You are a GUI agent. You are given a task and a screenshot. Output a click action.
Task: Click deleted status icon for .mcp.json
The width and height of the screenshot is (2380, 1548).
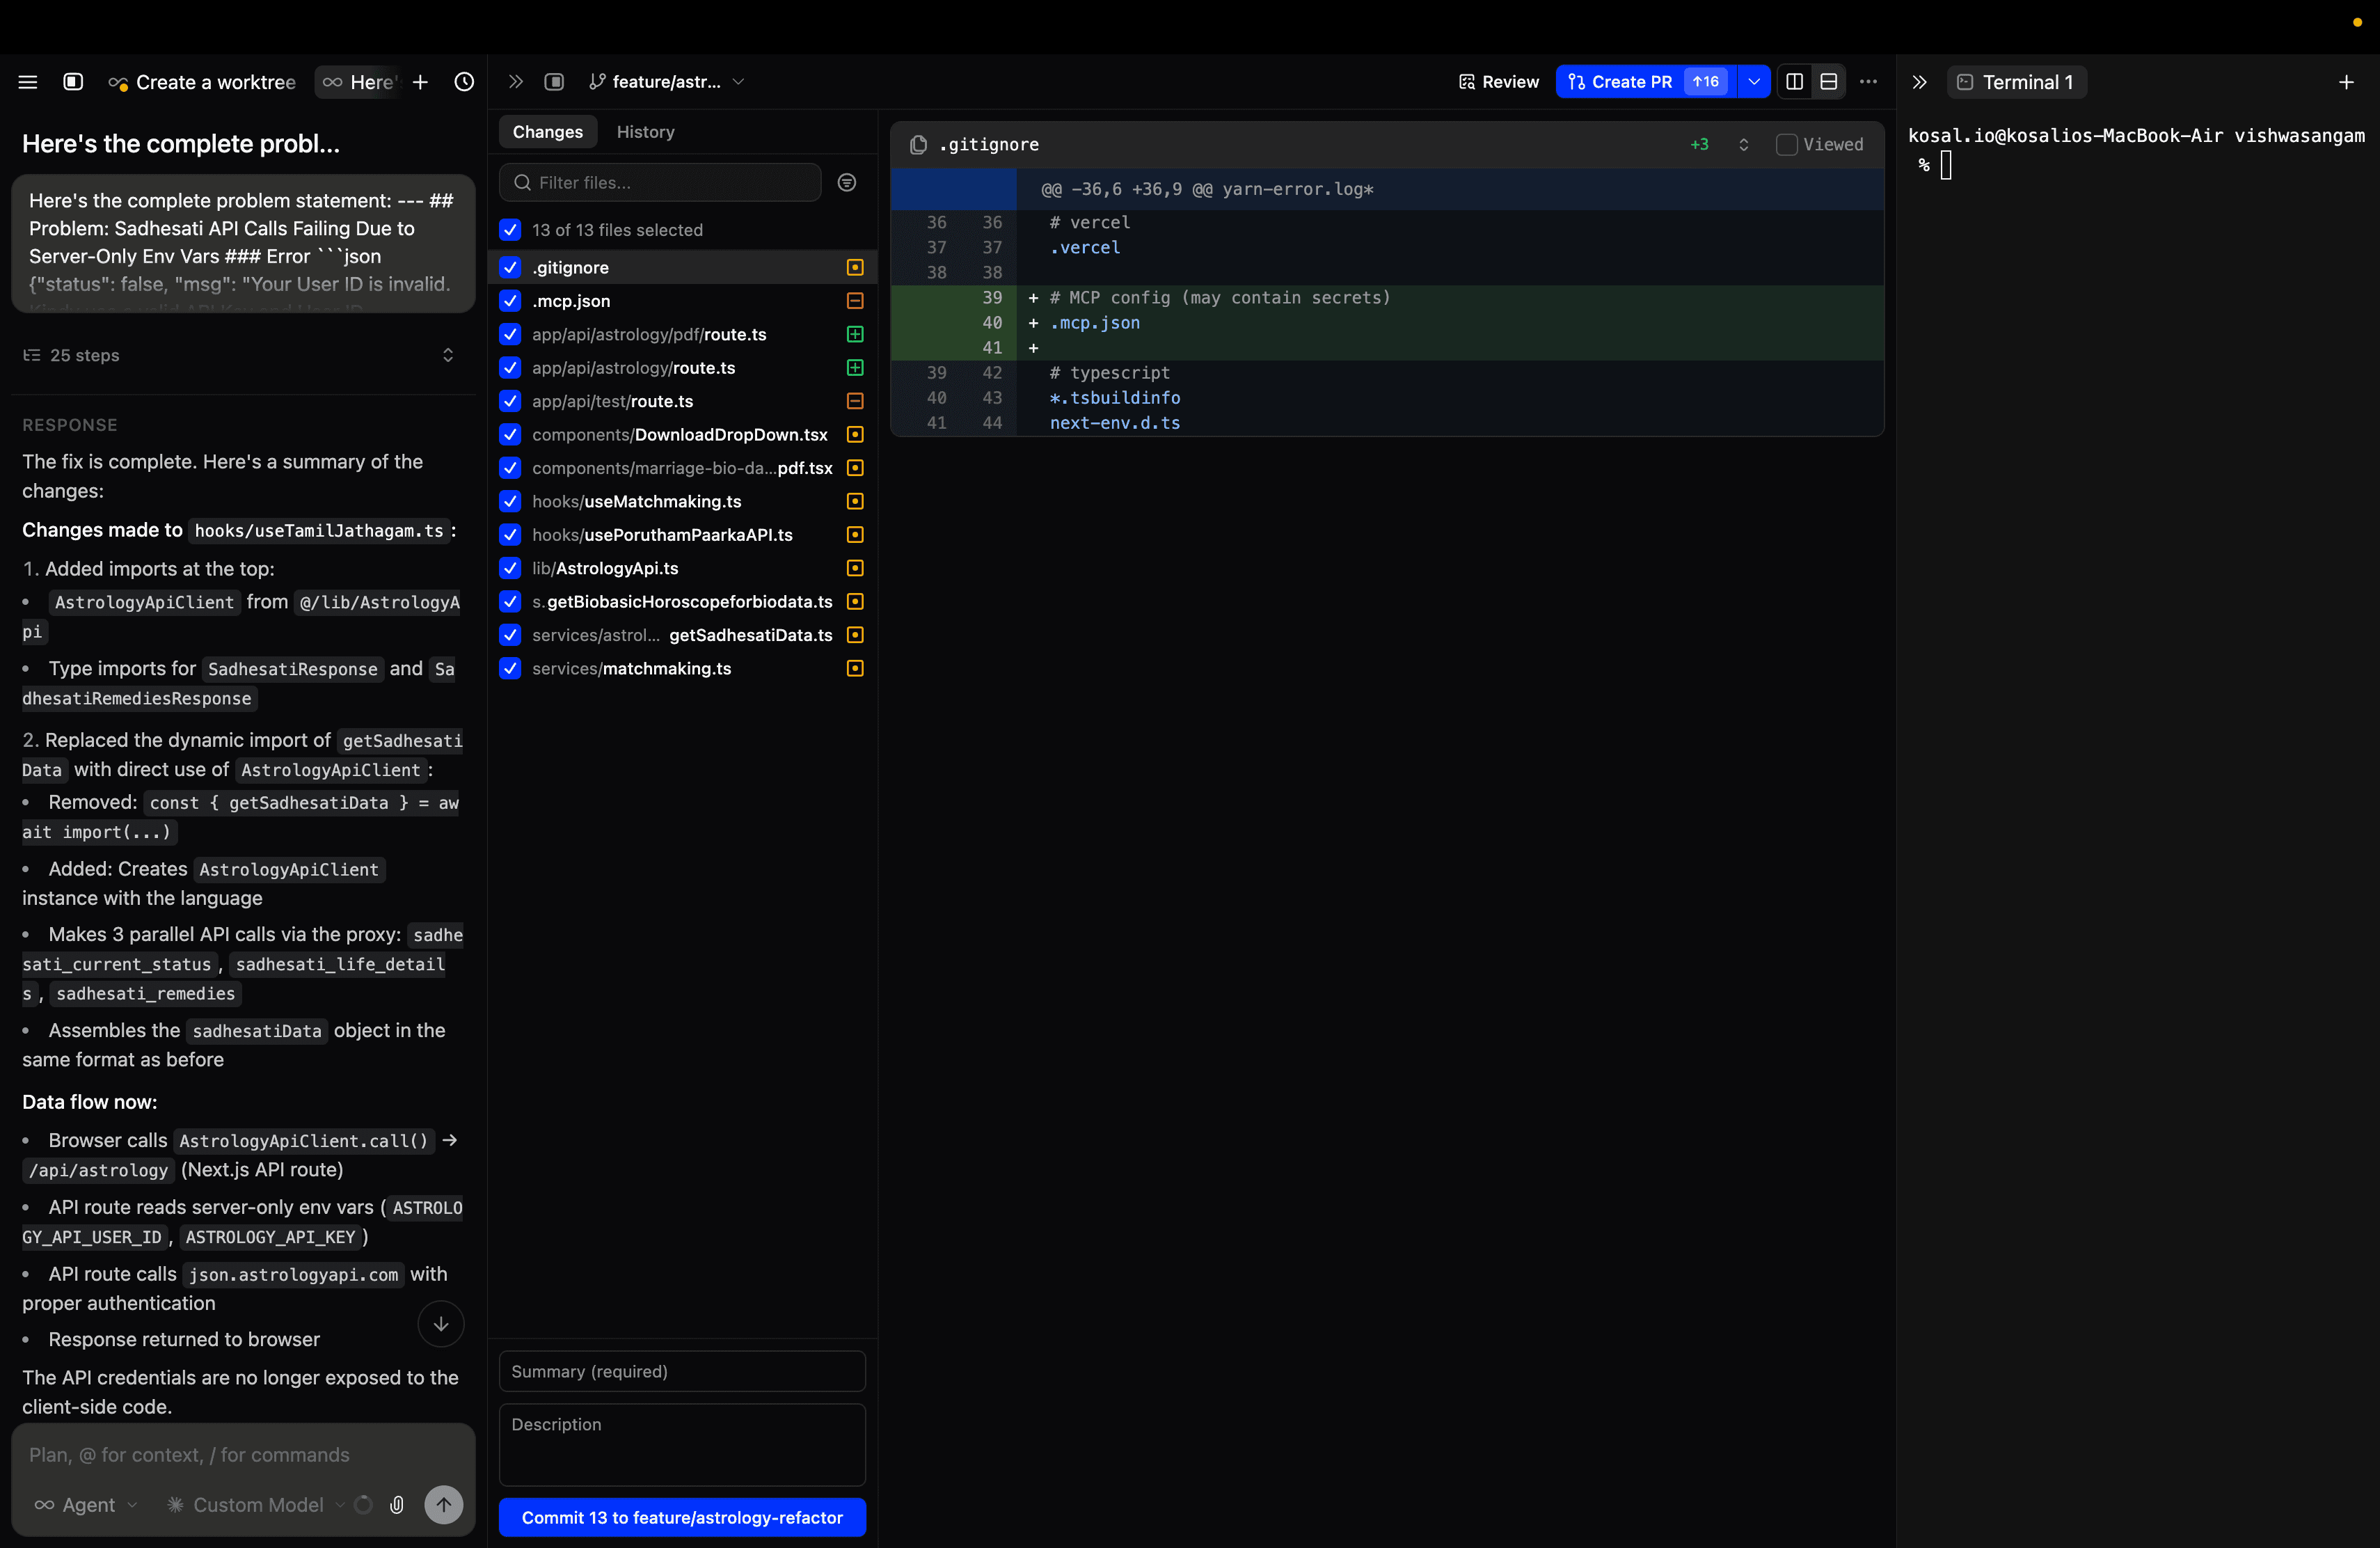click(x=855, y=301)
